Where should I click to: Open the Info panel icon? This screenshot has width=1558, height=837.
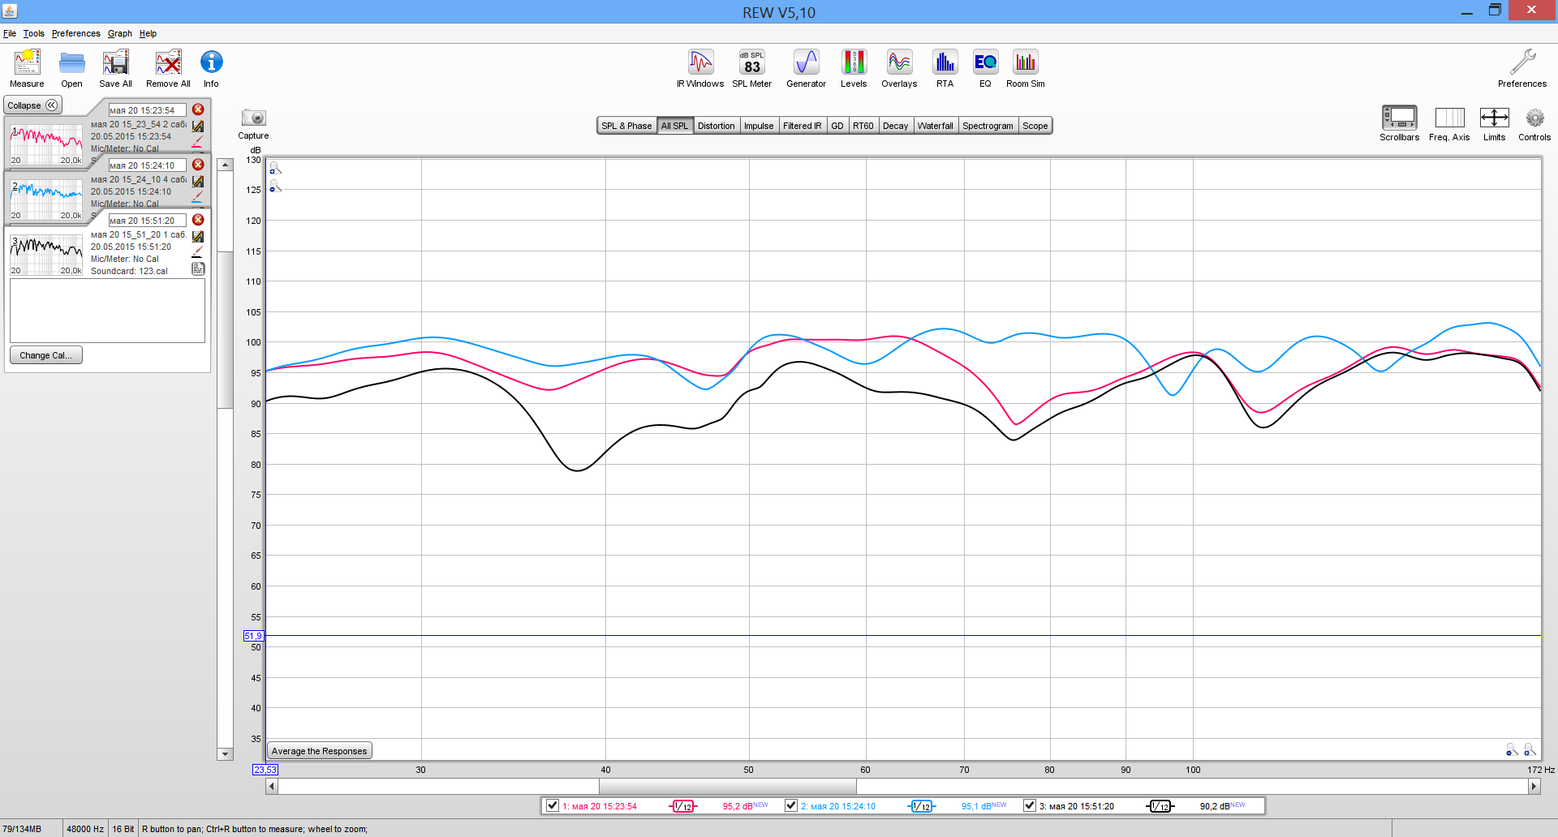211,62
